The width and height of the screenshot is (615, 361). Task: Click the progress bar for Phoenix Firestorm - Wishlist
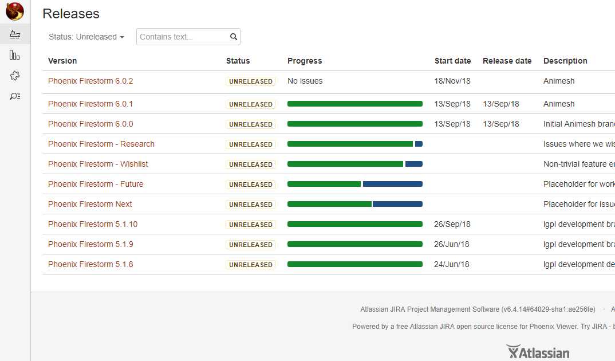tap(355, 164)
